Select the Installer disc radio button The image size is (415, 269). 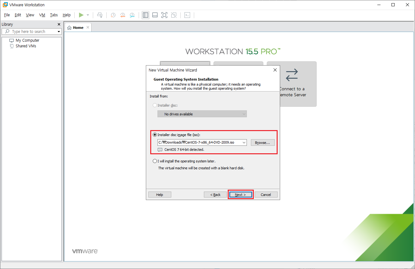pos(155,105)
